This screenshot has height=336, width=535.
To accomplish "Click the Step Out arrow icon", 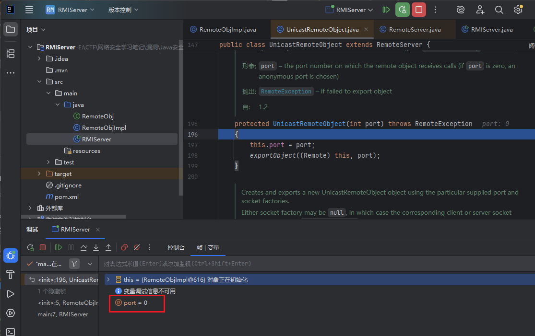I will (x=108, y=247).
